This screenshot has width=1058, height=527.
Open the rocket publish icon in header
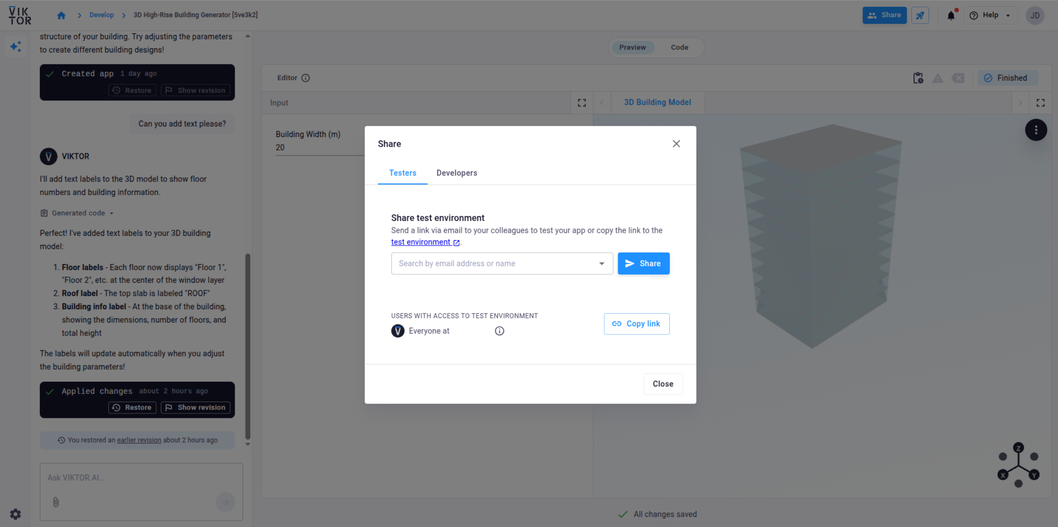point(920,15)
